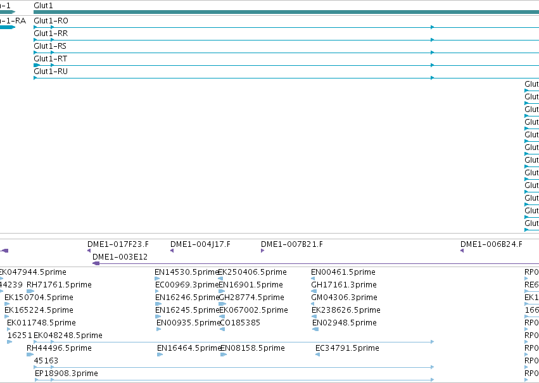Click the blue arrow glyph under EC34791.5prime
This screenshot has height=383, width=539.
pyautogui.click(x=317, y=355)
